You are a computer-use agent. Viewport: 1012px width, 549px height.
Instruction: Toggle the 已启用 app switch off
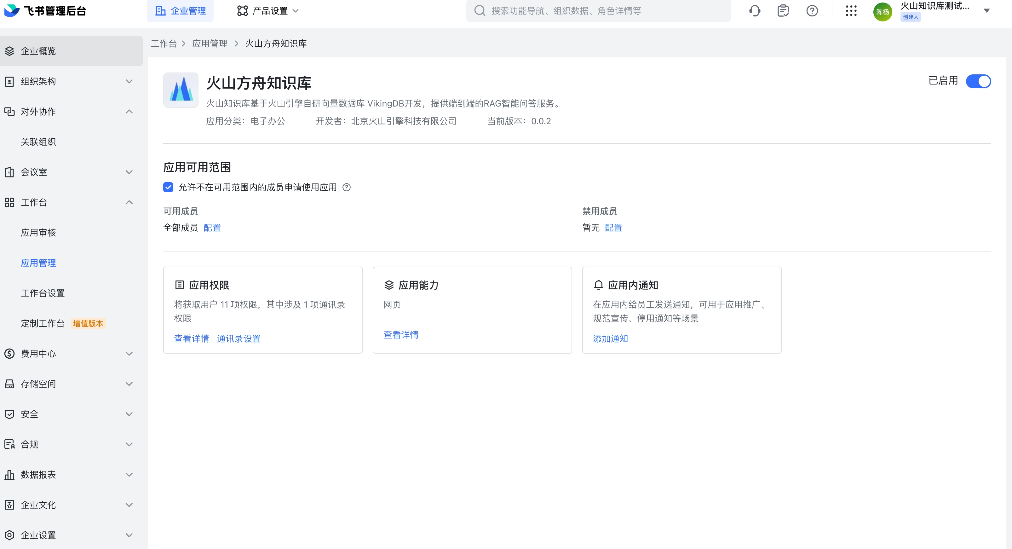pyautogui.click(x=978, y=81)
